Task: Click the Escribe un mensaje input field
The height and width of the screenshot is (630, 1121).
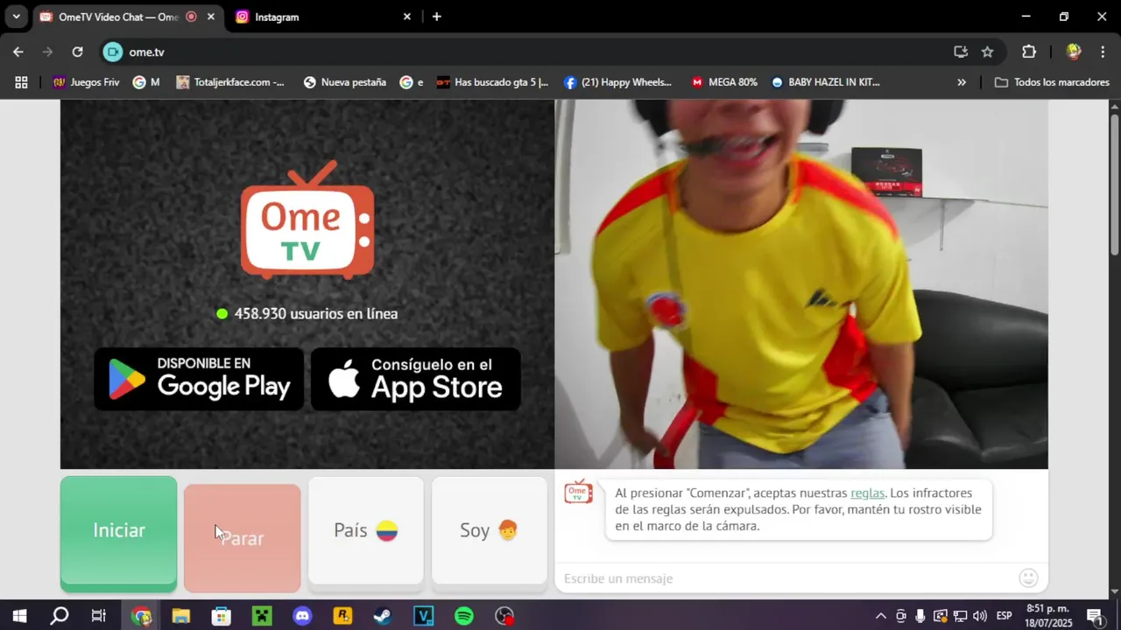Action: [788, 578]
